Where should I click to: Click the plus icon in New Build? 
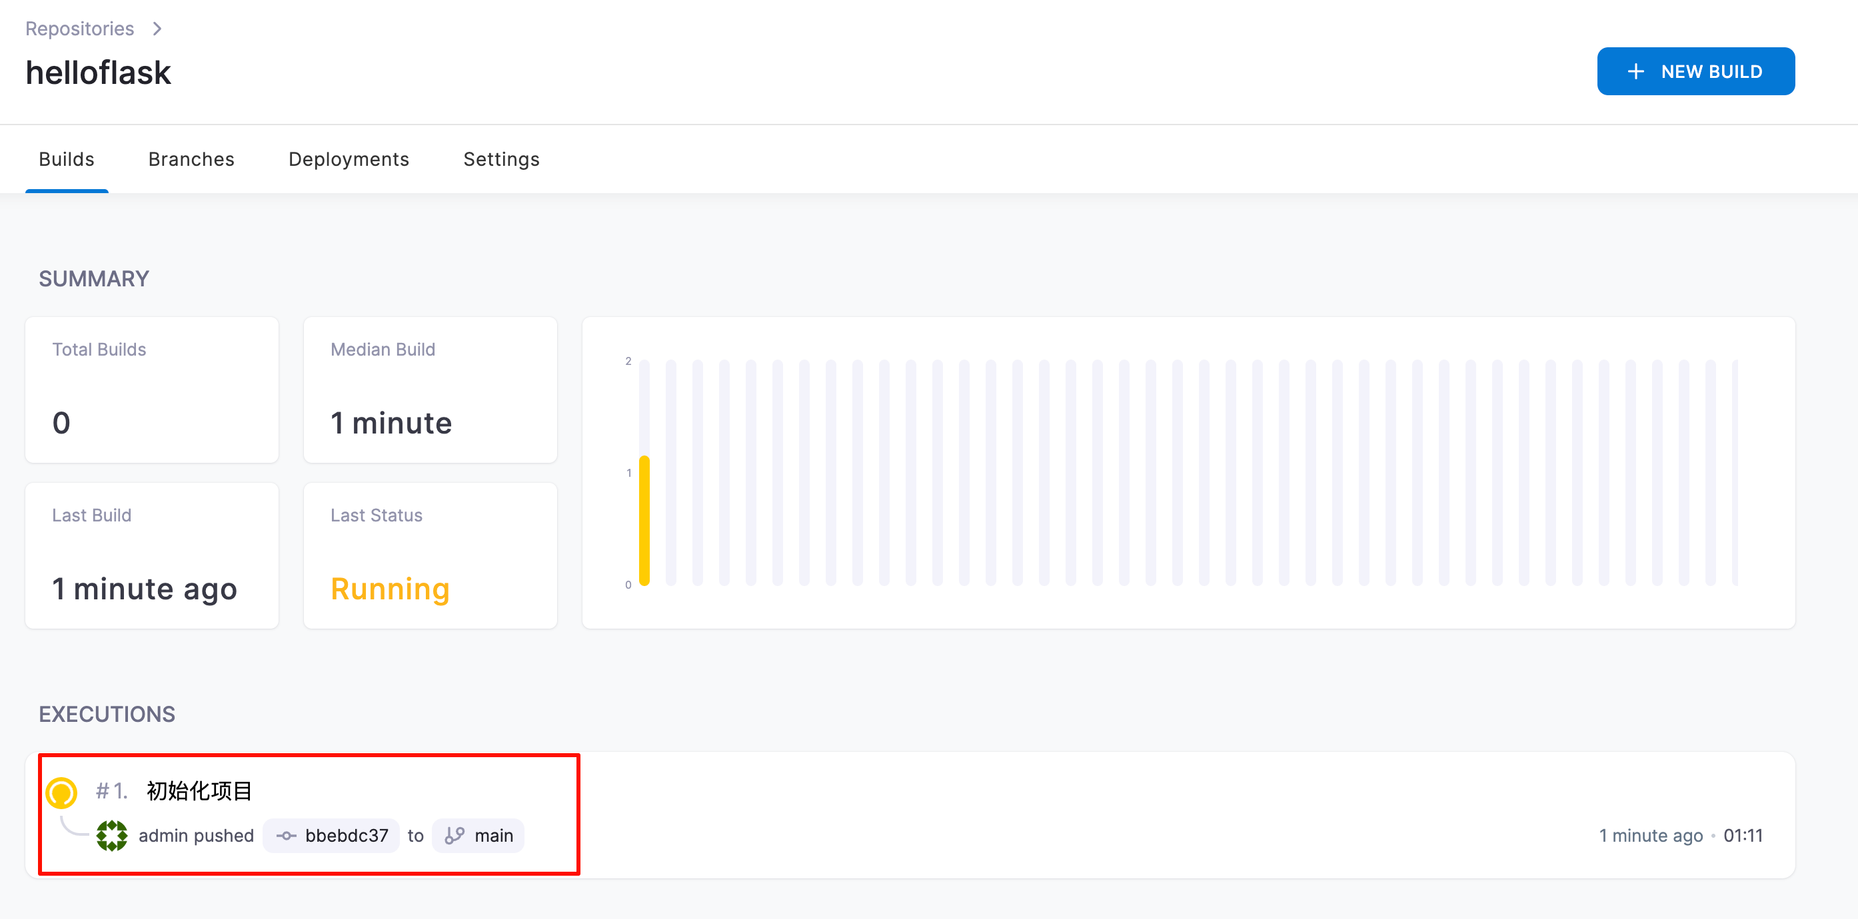(x=1636, y=71)
